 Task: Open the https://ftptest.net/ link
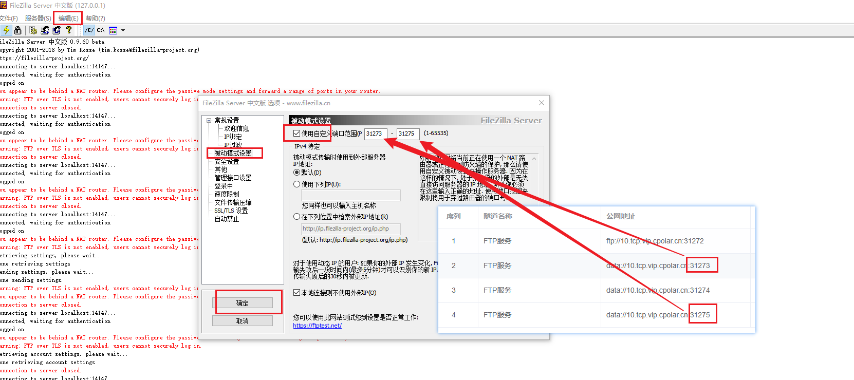(317, 326)
